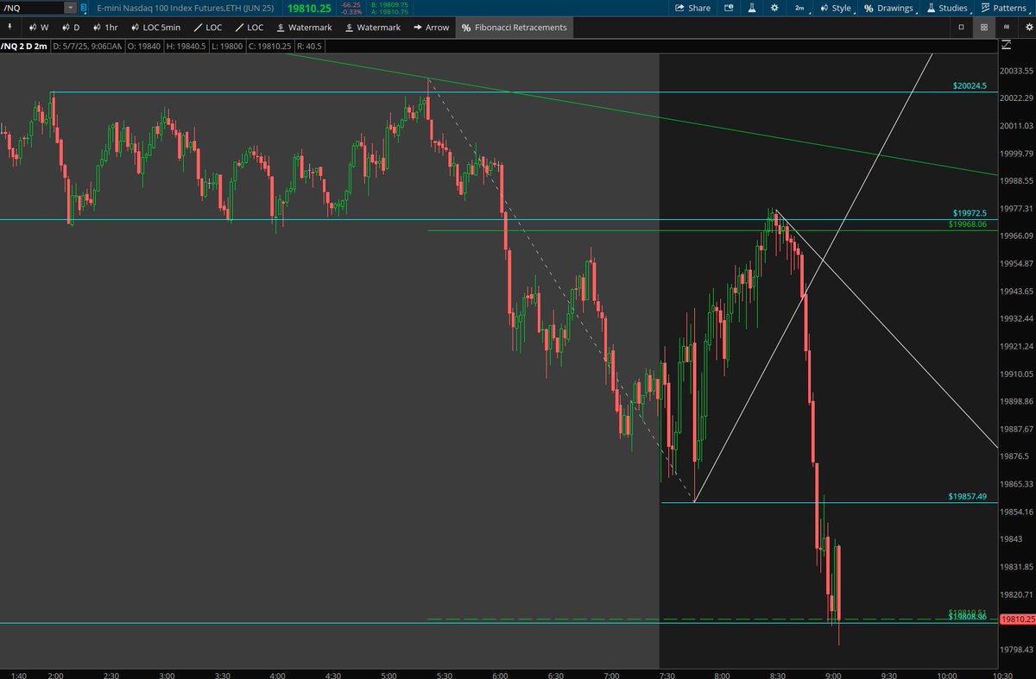Screen dimensions: 1036x679
Task: Click the Share button
Action: [x=692, y=8]
